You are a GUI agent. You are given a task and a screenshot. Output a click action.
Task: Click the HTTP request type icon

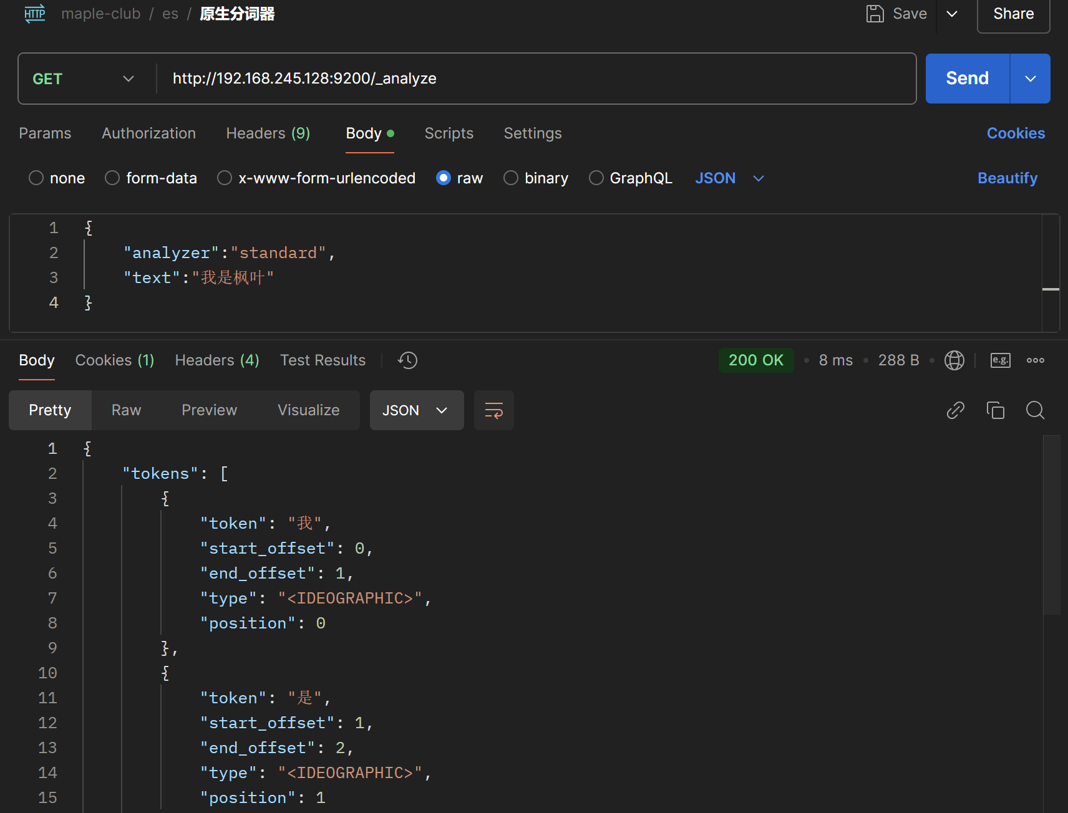click(x=35, y=14)
